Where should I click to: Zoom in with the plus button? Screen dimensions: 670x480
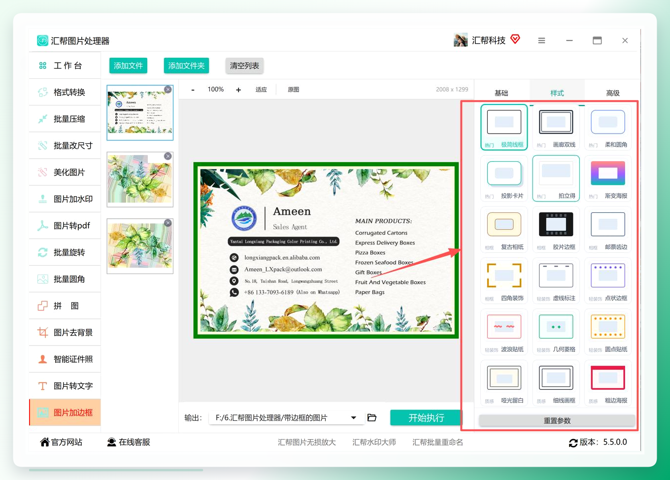[x=238, y=90]
